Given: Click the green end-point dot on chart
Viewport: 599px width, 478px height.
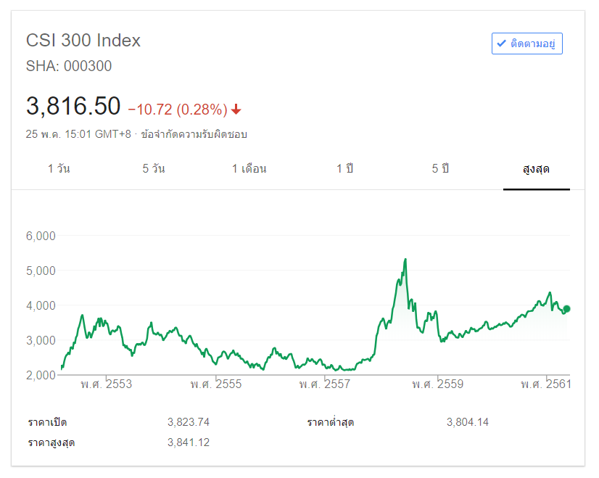Looking at the screenshot, I should coord(566,309).
